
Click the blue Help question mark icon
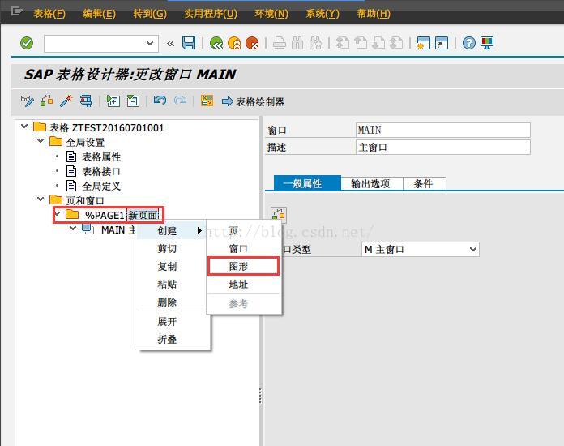(468, 43)
